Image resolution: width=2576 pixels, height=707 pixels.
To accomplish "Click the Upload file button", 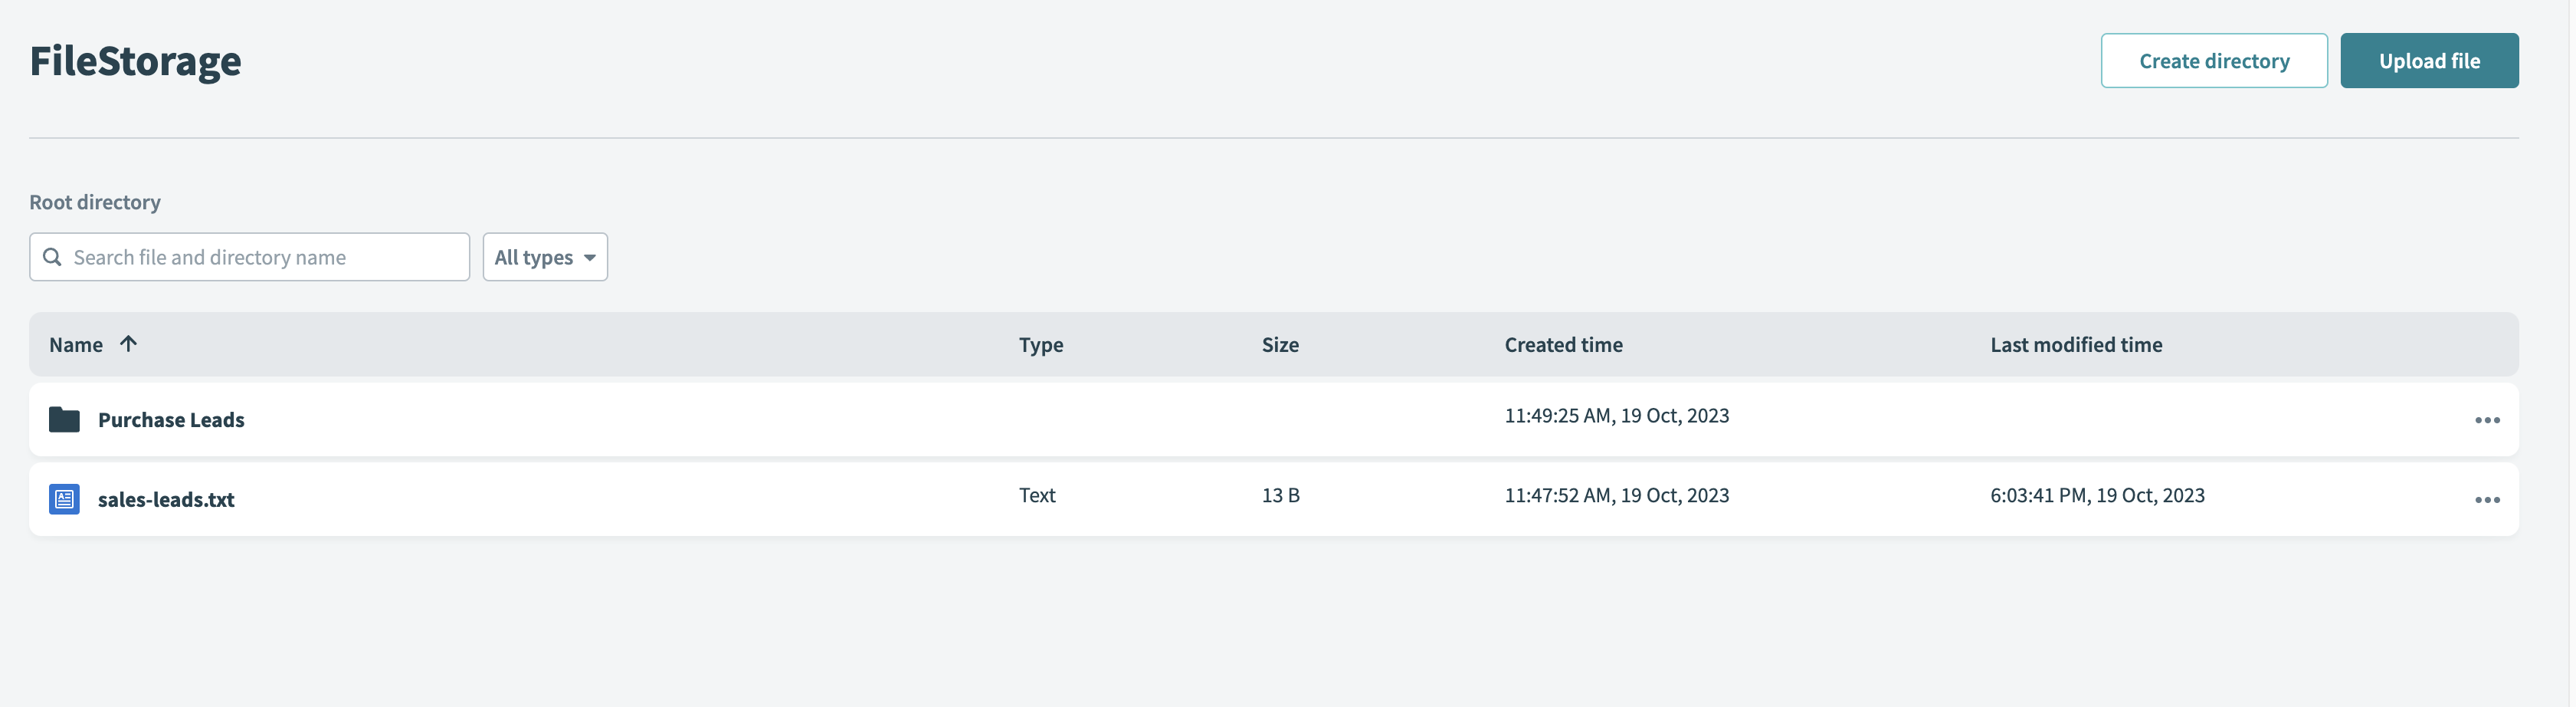I will 2429,60.
